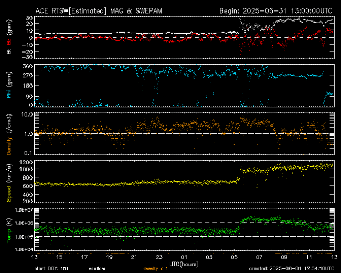The width and height of the screenshot is (341, 273).
Task: Click the 20 tick on the Bt Bz axis
Action: pos(29,24)
